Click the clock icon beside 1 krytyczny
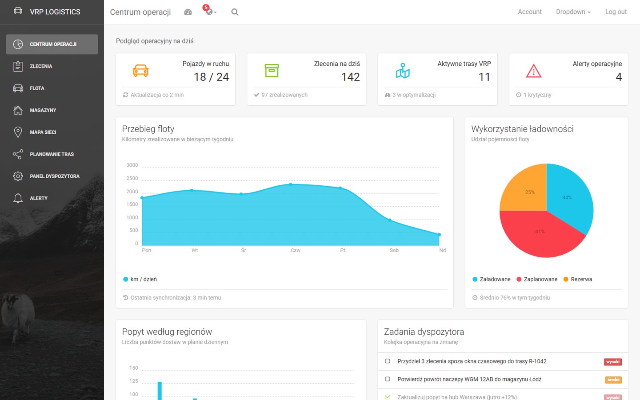The width and height of the screenshot is (640, 400). pos(518,95)
